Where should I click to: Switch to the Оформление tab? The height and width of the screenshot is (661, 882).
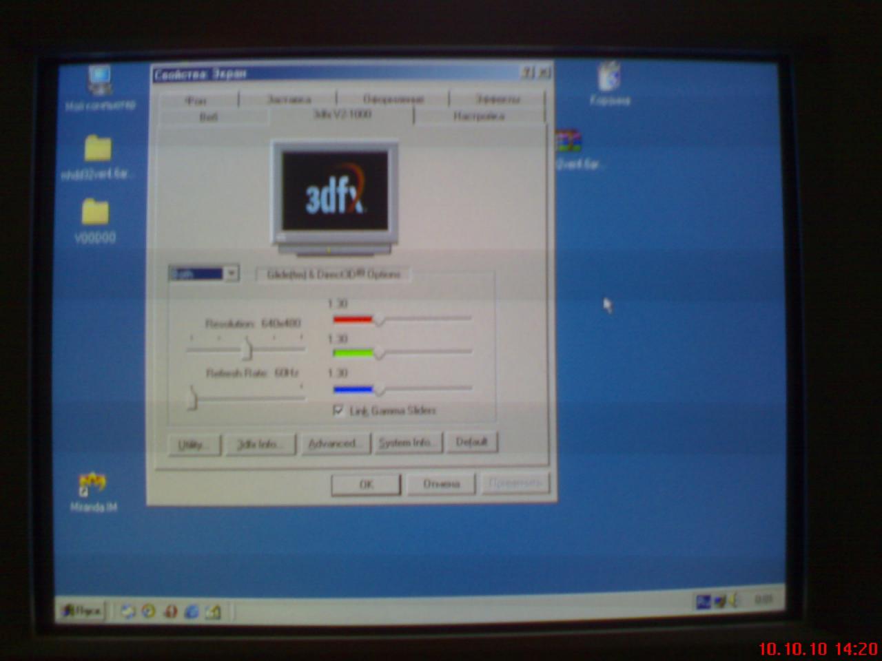tap(393, 100)
